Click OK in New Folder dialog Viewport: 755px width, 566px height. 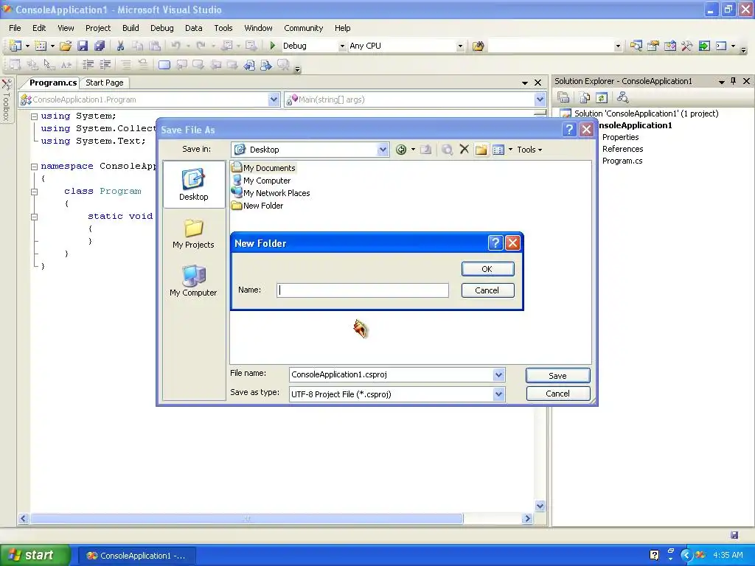point(487,269)
